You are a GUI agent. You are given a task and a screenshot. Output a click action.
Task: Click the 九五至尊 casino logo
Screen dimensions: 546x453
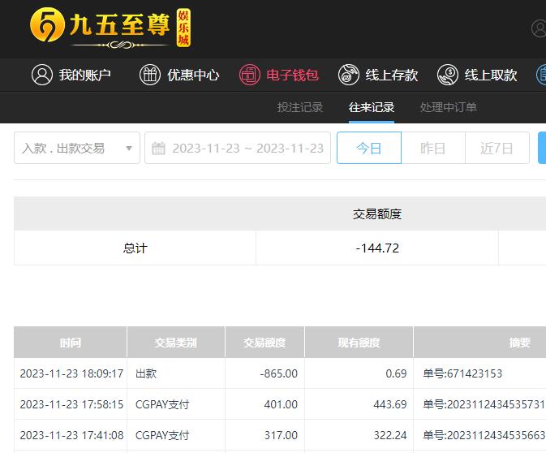click(x=110, y=28)
